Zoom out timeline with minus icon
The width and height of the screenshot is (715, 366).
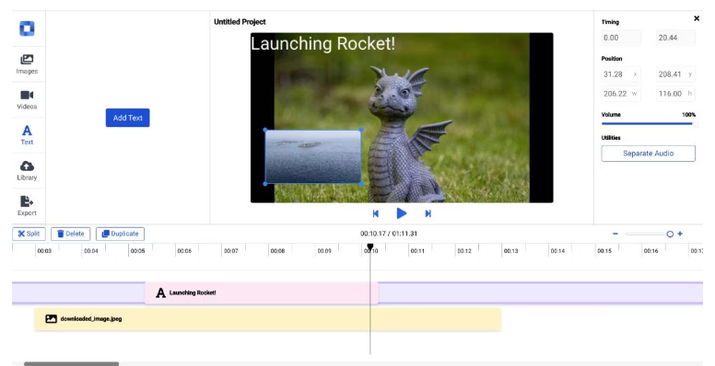(615, 234)
